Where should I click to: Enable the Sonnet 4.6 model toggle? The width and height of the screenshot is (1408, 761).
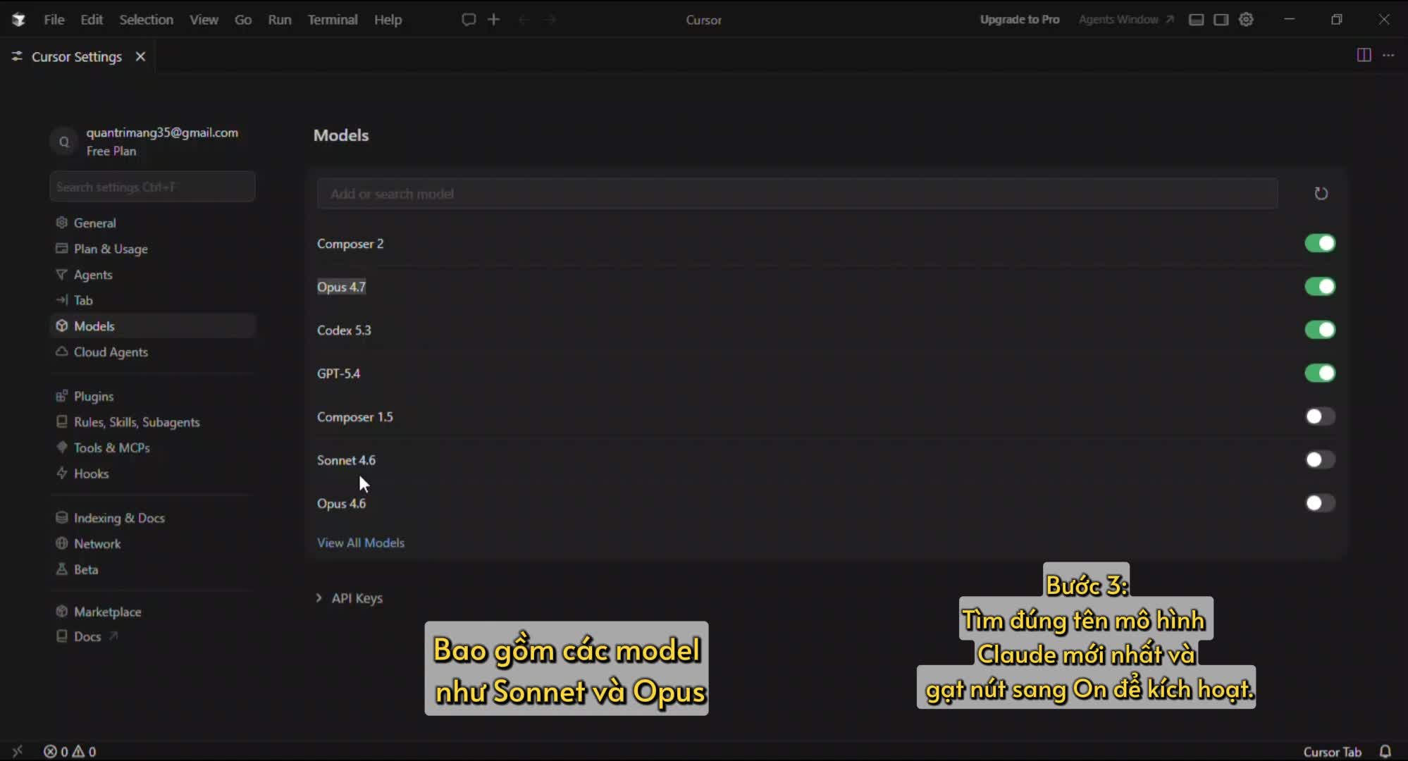click(1320, 459)
